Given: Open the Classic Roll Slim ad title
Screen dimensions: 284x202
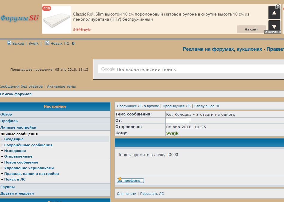Looking at the screenshot, I should [161, 17].
